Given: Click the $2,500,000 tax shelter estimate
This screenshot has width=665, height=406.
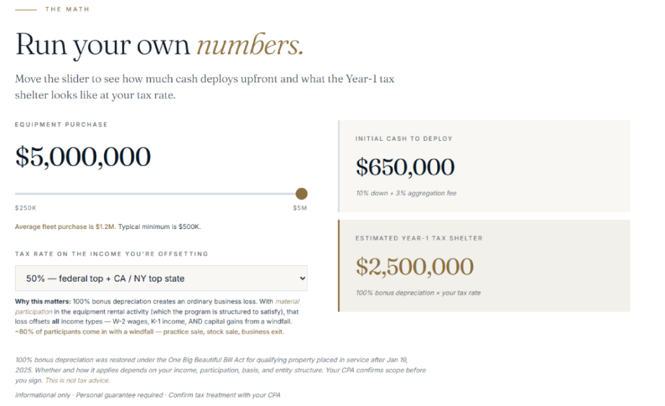Looking at the screenshot, I should 414,267.
